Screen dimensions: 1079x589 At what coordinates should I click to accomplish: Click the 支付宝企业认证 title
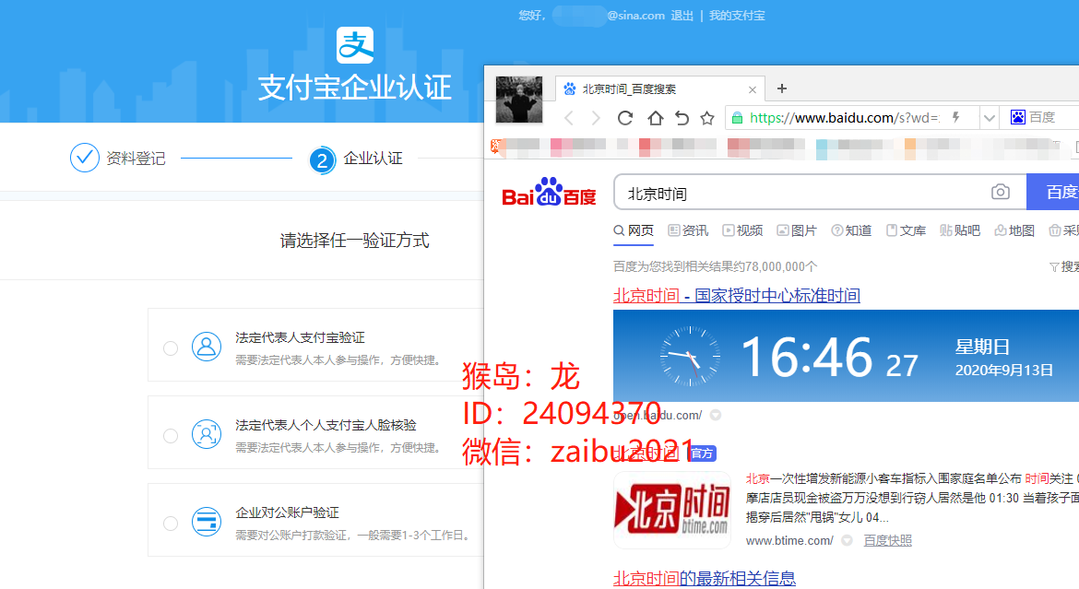coord(354,88)
